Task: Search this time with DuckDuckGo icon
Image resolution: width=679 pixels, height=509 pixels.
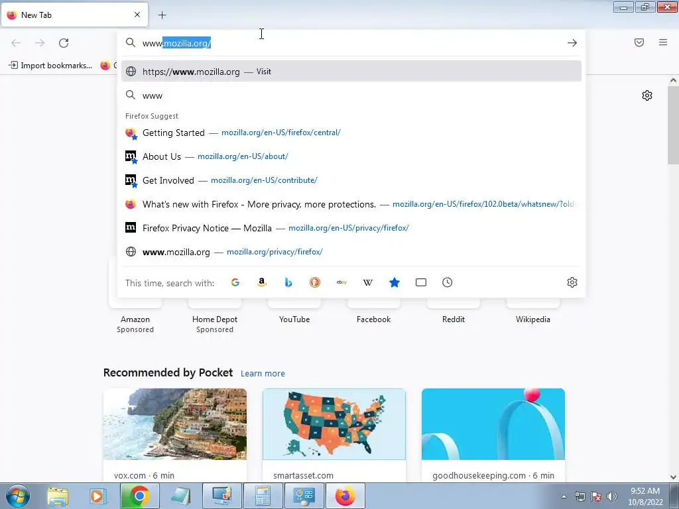Action: [x=315, y=282]
